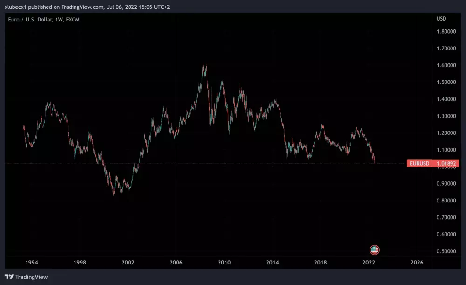Click the TradingView logo icon
This screenshot has height=285, width=466.
tap(9, 277)
